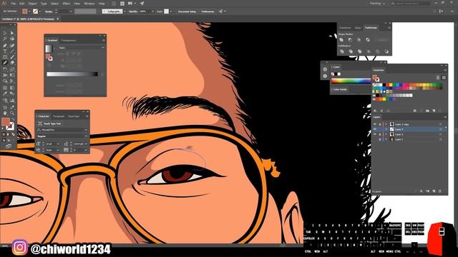Image resolution: width=458 pixels, height=257 pixels.
Task: Click Exclude shape mode icon
Action: point(368,40)
